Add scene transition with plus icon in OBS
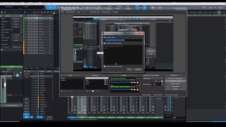Image resolution: width=226 pixels, height=127 pixels. [x=156, y=81]
